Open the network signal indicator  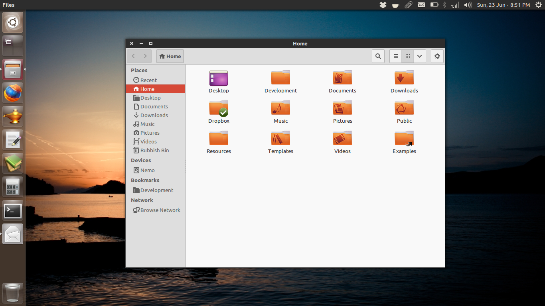[455, 5]
